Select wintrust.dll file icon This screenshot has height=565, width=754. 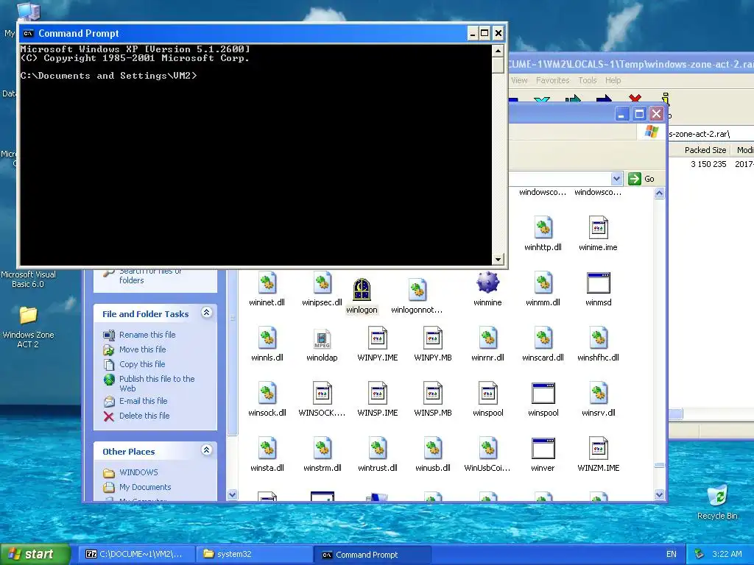tap(378, 449)
